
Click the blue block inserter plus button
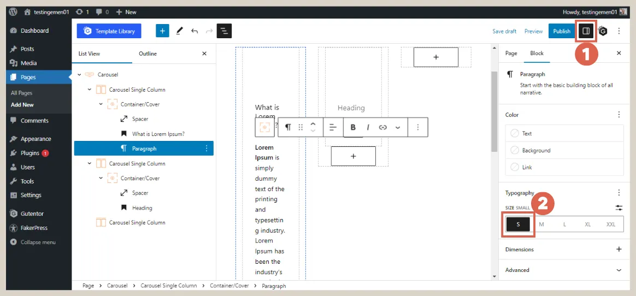click(162, 31)
